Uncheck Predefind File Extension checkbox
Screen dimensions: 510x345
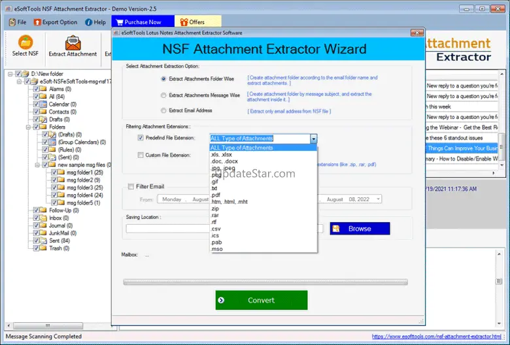141,138
